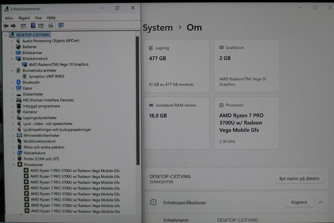Click the Minnesteknikenheter icon
Screen dimensions: 334x223
(19, 135)
